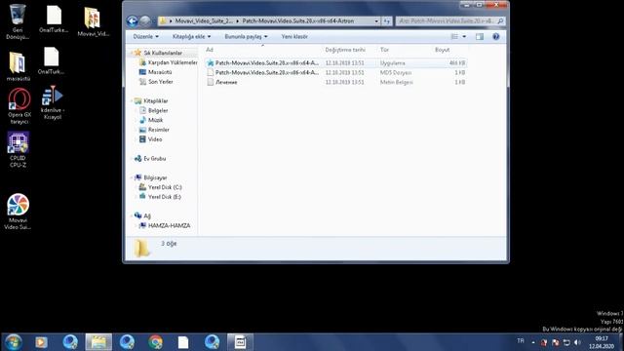Open the Belgeler library
Screen dimensions: 624x351
[x=154, y=110]
